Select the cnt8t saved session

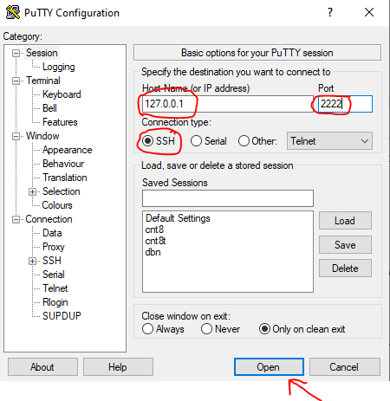[x=155, y=241]
